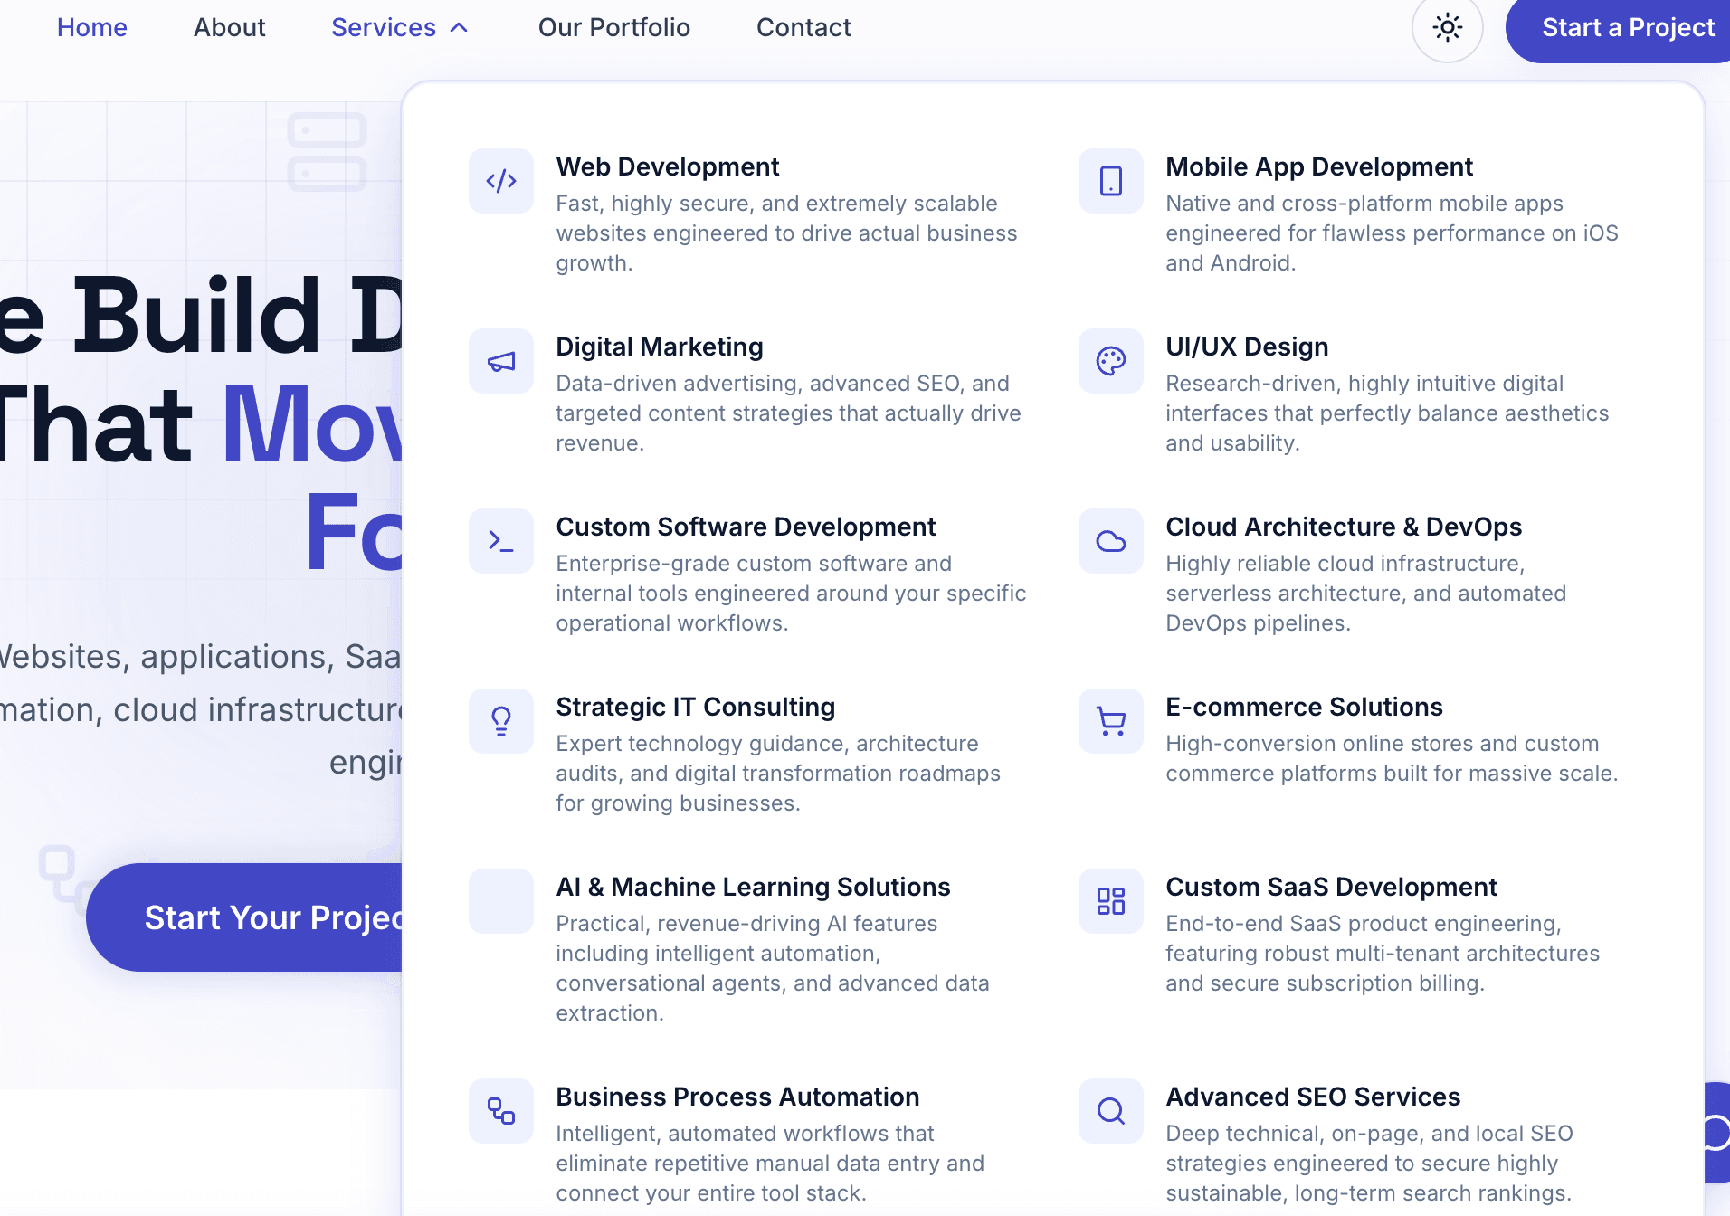
Task: Click the Strategic IT Consulting lightbulb icon
Action: coord(501,721)
